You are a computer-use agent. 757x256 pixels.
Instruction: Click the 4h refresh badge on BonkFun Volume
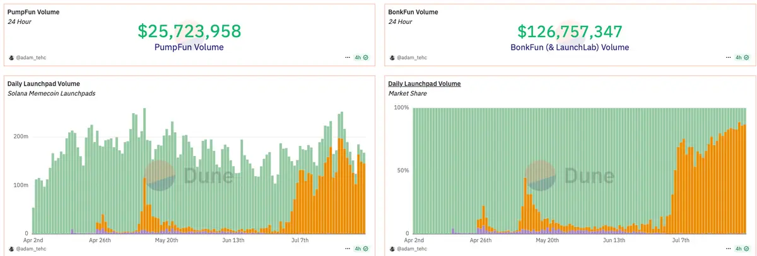(x=742, y=57)
